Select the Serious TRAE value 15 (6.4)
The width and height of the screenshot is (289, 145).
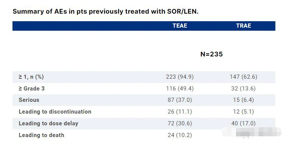(x=244, y=100)
